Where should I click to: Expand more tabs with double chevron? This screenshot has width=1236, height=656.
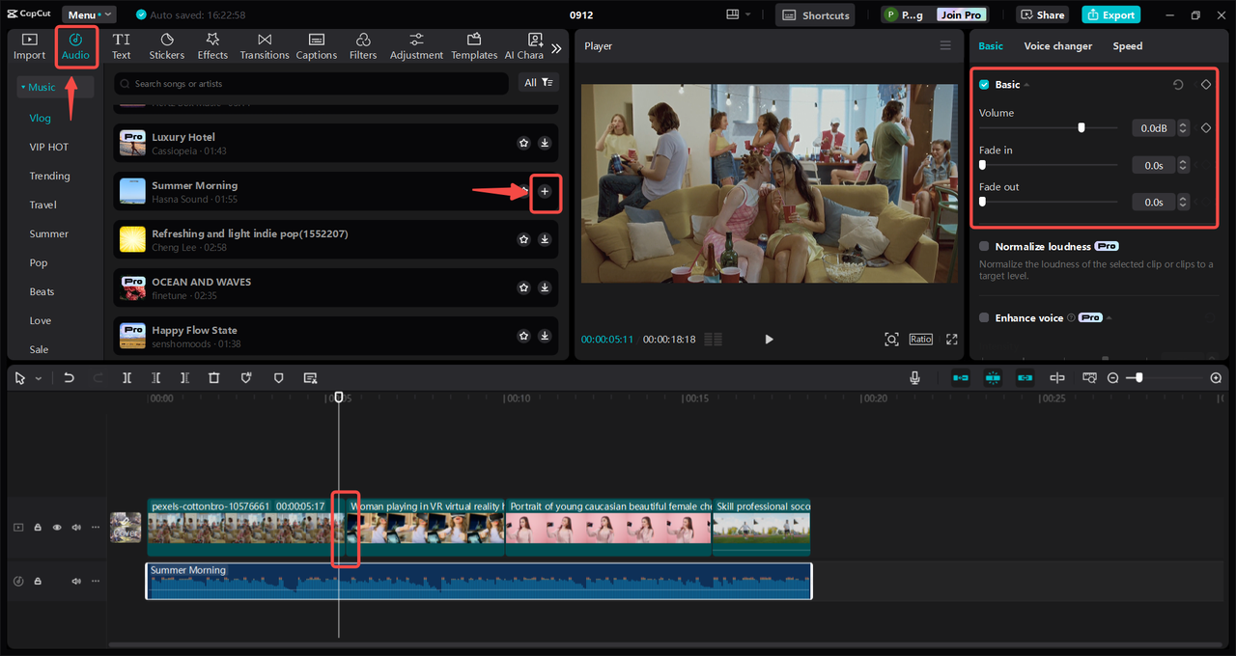point(556,48)
